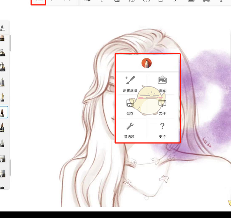The height and width of the screenshot is (218, 231).
Task: Open the 文件 (file) option in the menu
Action: [162, 107]
